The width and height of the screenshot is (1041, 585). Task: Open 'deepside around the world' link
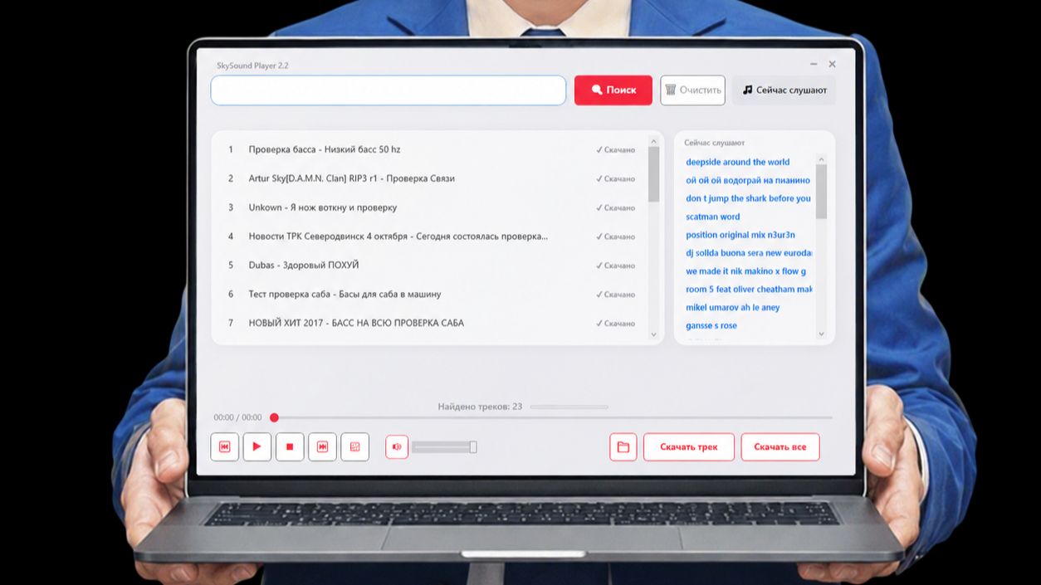coord(737,162)
